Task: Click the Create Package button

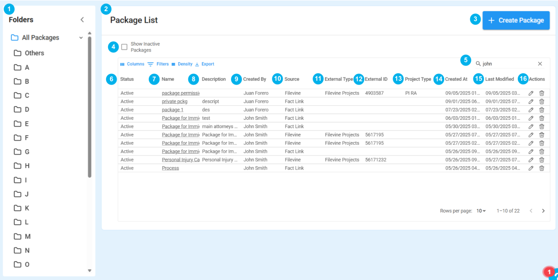Action: [516, 20]
